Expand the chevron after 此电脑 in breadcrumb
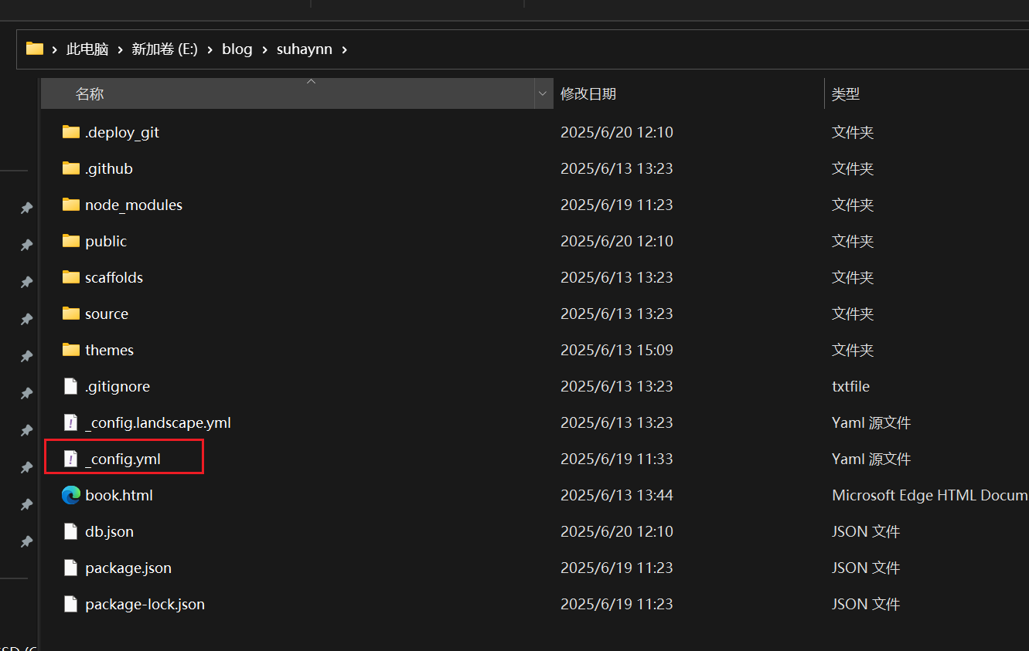The width and height of the screenshot is (1029, 651). [x=121, y=49]
